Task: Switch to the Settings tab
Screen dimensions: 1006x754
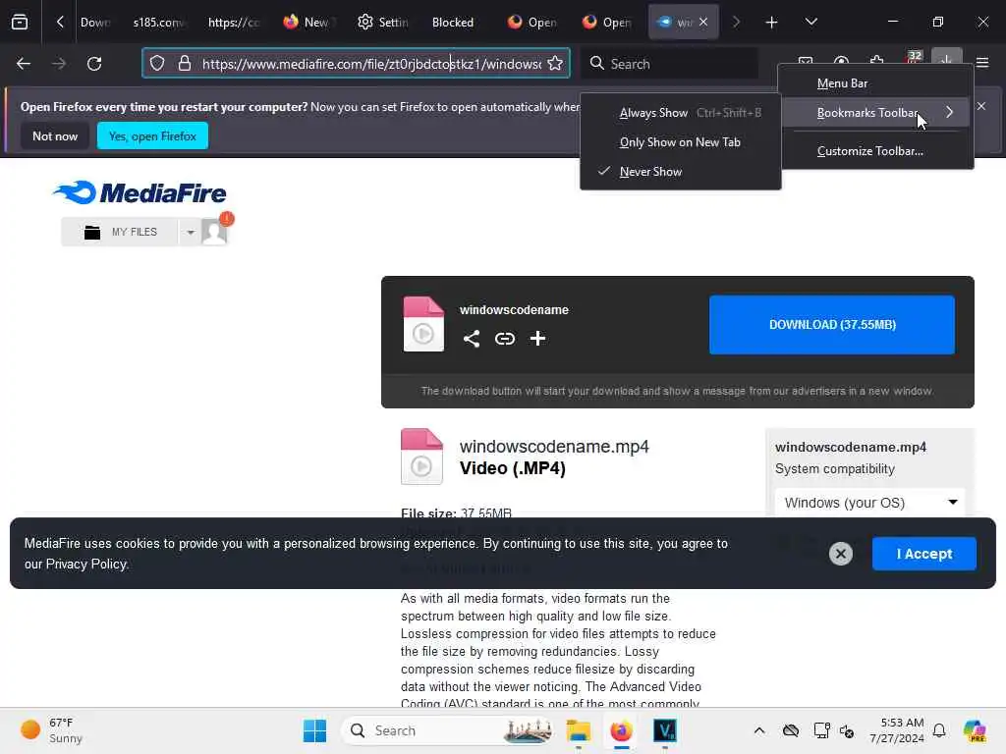Action: [x=383, y=23]
